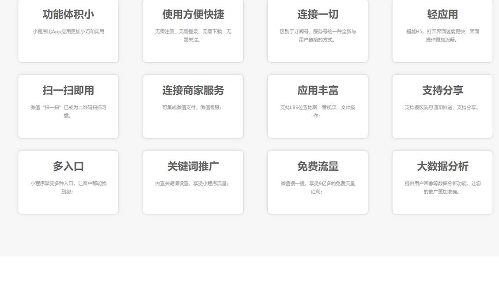Select the 超越H5 description text
The height and width of the screenshot is (304, 499).
click(x=442, y=36)
